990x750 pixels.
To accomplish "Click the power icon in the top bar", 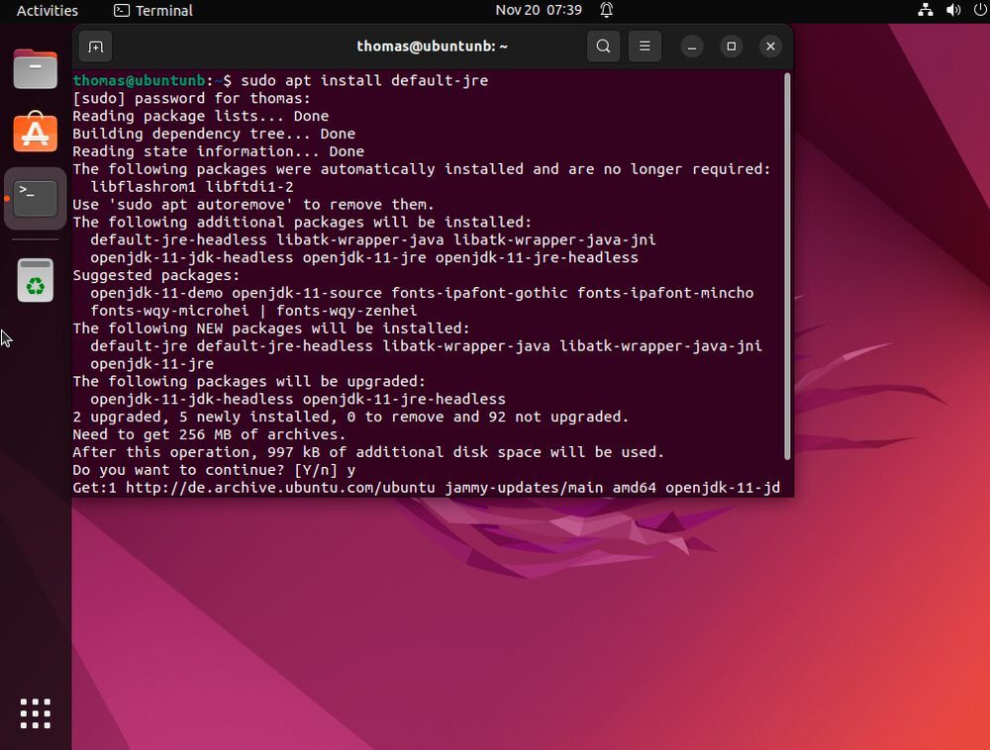I will click(x=978, y=11).
